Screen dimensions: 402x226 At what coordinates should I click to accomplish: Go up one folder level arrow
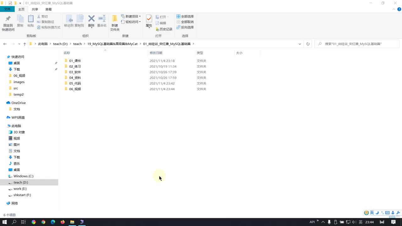(24, 44)
